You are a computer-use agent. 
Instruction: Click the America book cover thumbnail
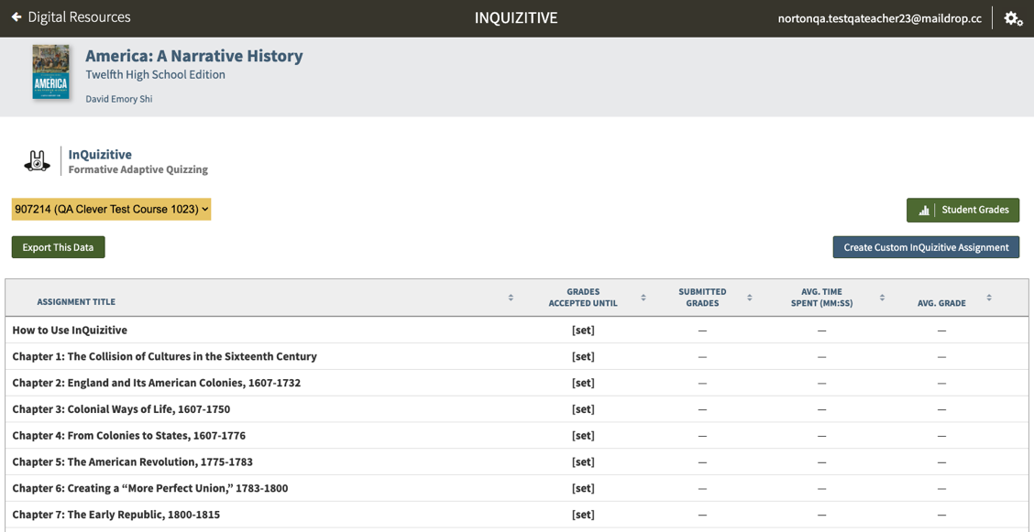pyautogui.click(x=50, y=71)
